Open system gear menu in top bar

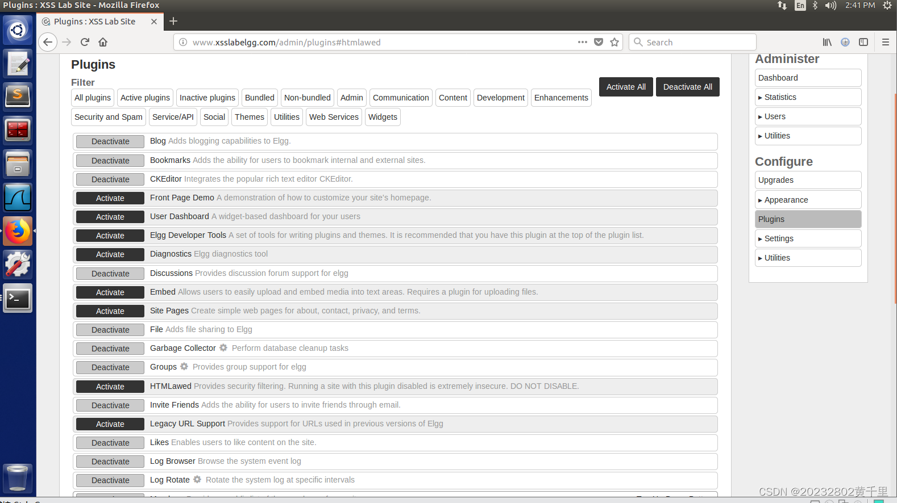(887, 5)
